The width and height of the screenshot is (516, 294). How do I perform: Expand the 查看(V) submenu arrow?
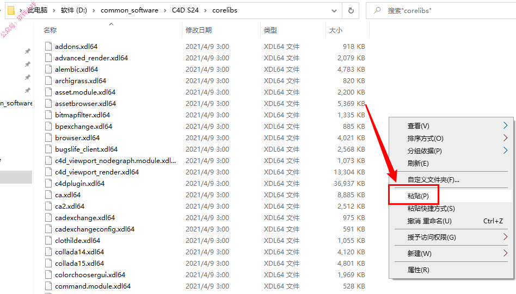505,126
